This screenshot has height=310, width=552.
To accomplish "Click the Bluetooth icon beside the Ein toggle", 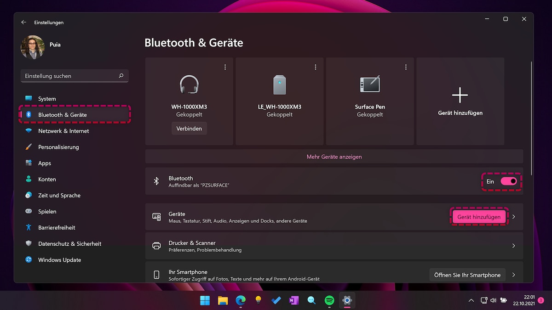I will click(x=157, y=181).
